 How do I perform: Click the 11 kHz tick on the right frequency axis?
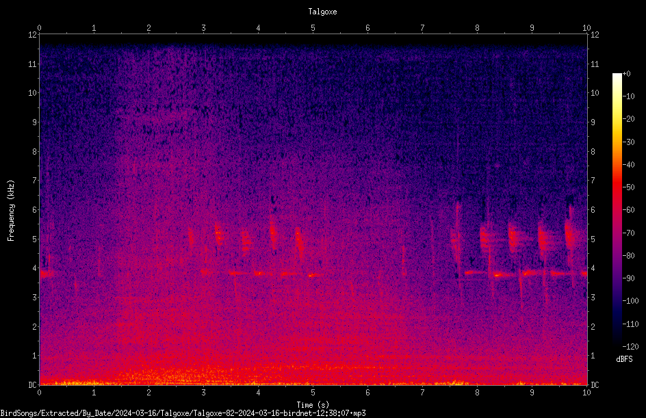595,64
